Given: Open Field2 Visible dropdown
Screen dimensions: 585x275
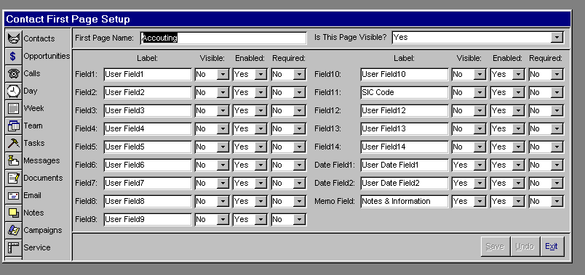Looking at the screenshot, I should 223,93.
